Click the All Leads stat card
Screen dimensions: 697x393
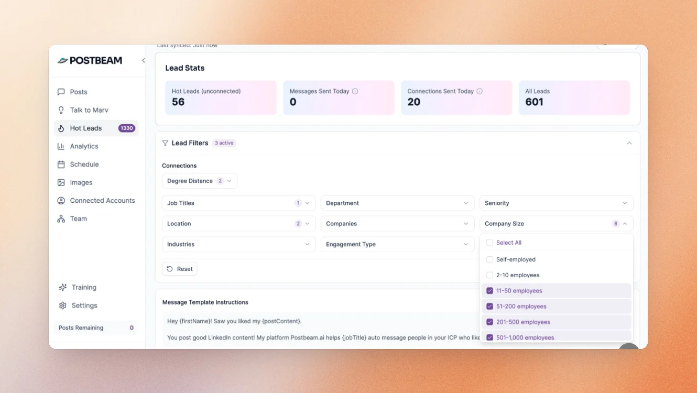point(574,97)
